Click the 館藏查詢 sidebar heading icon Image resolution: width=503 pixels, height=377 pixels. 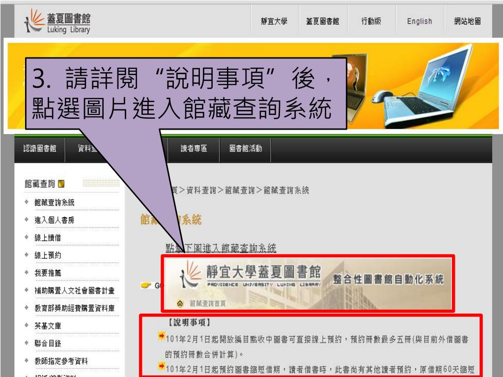(x=61, y=184)
